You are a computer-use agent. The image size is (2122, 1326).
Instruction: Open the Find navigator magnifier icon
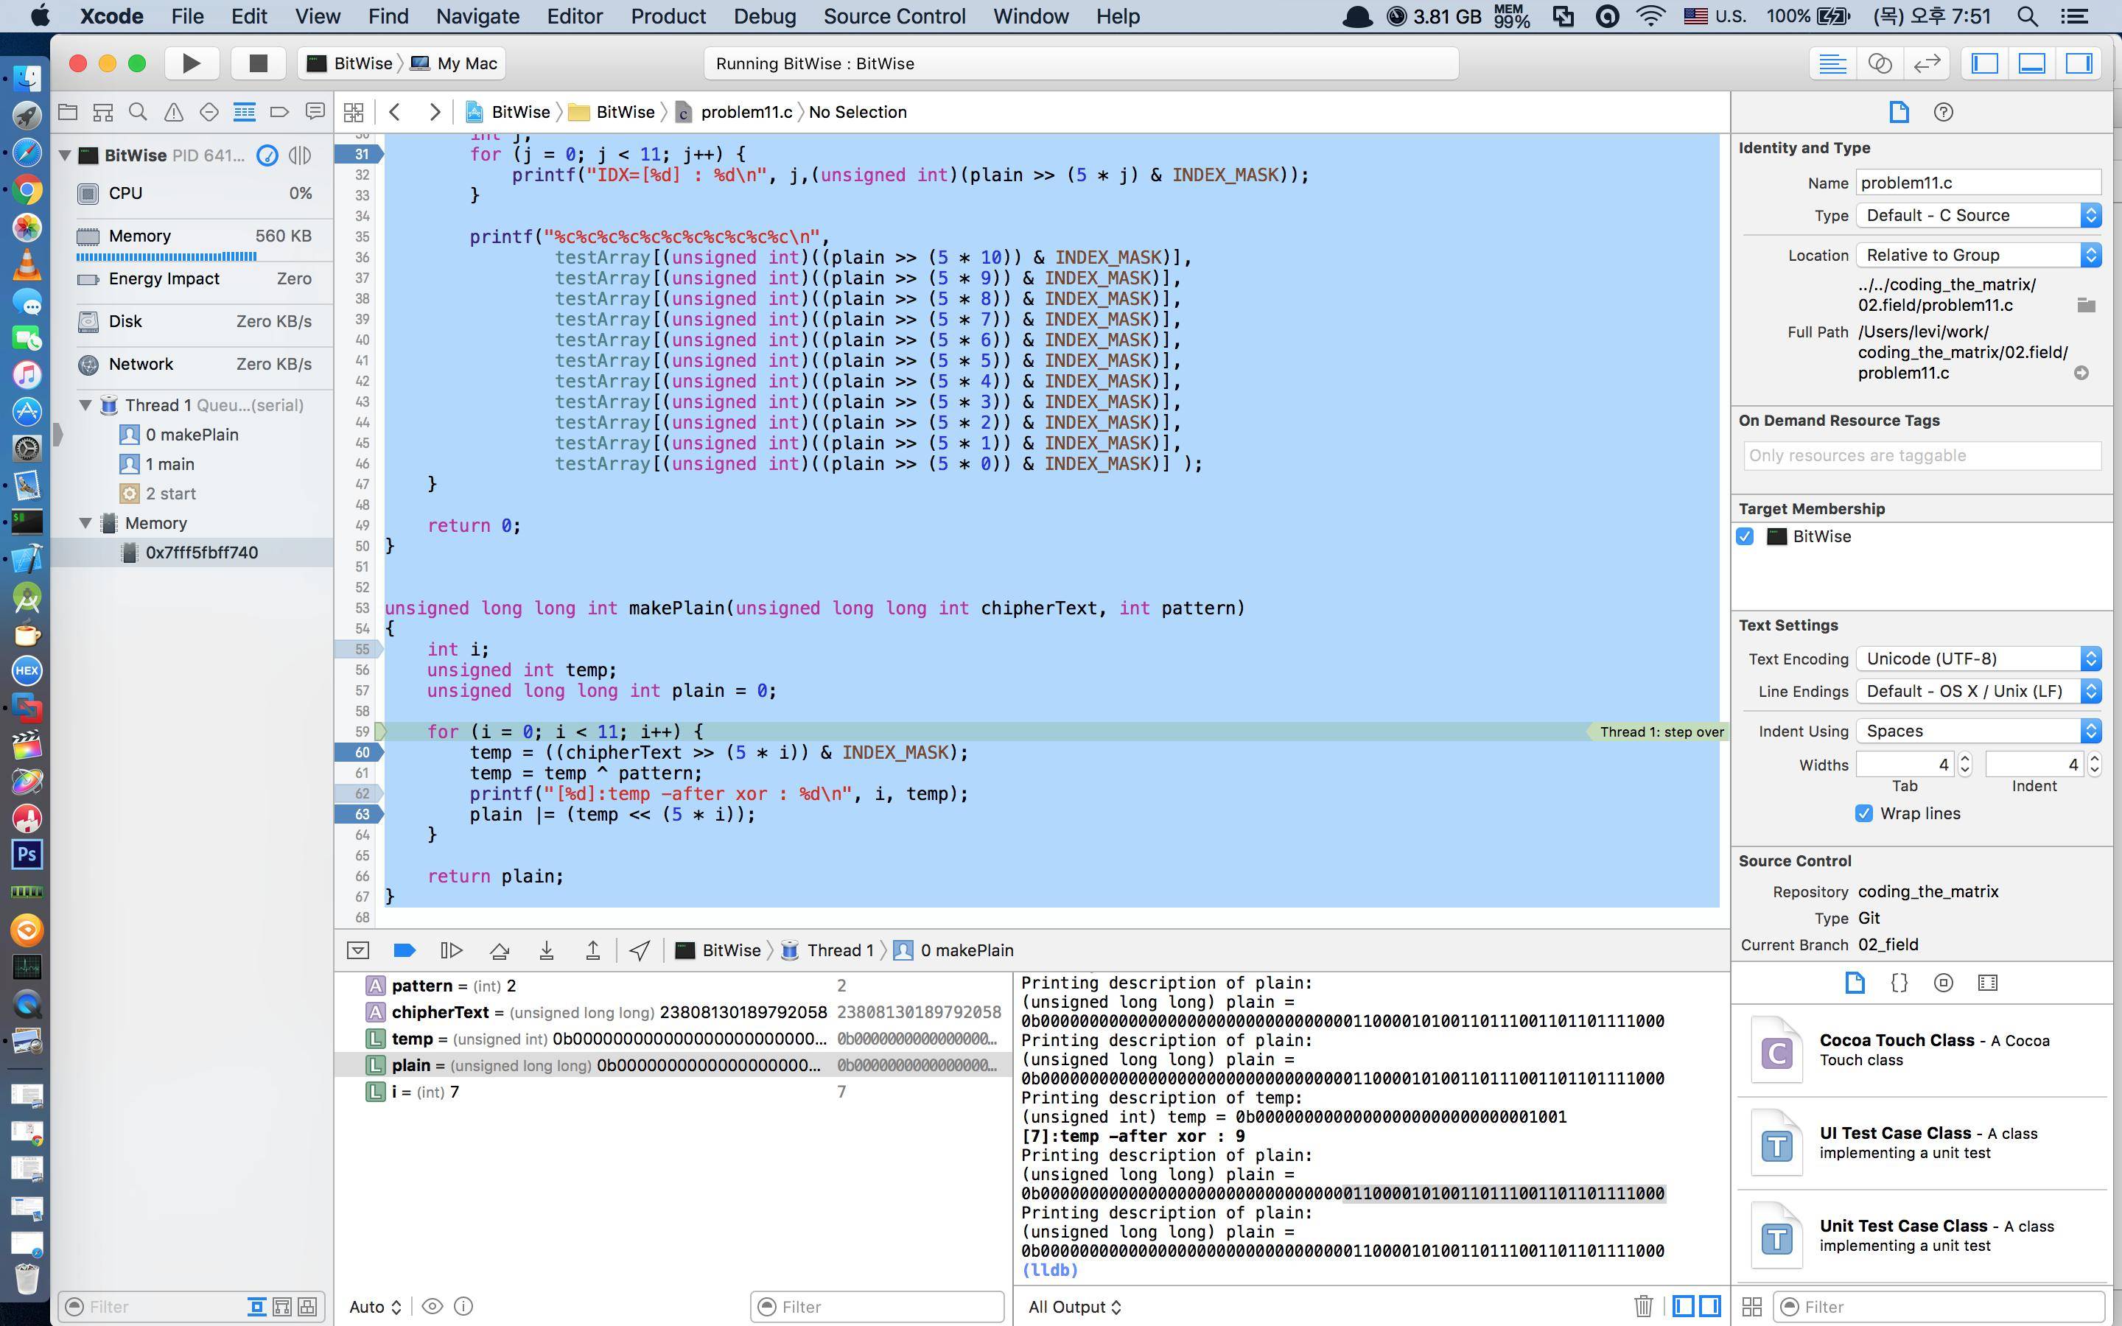(138, 112)
